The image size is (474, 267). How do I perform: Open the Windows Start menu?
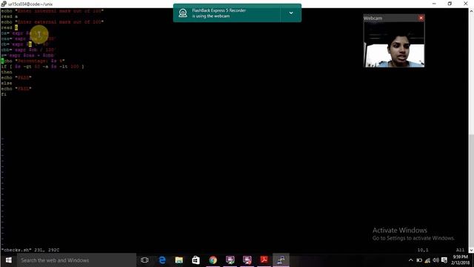coord(8,260)
